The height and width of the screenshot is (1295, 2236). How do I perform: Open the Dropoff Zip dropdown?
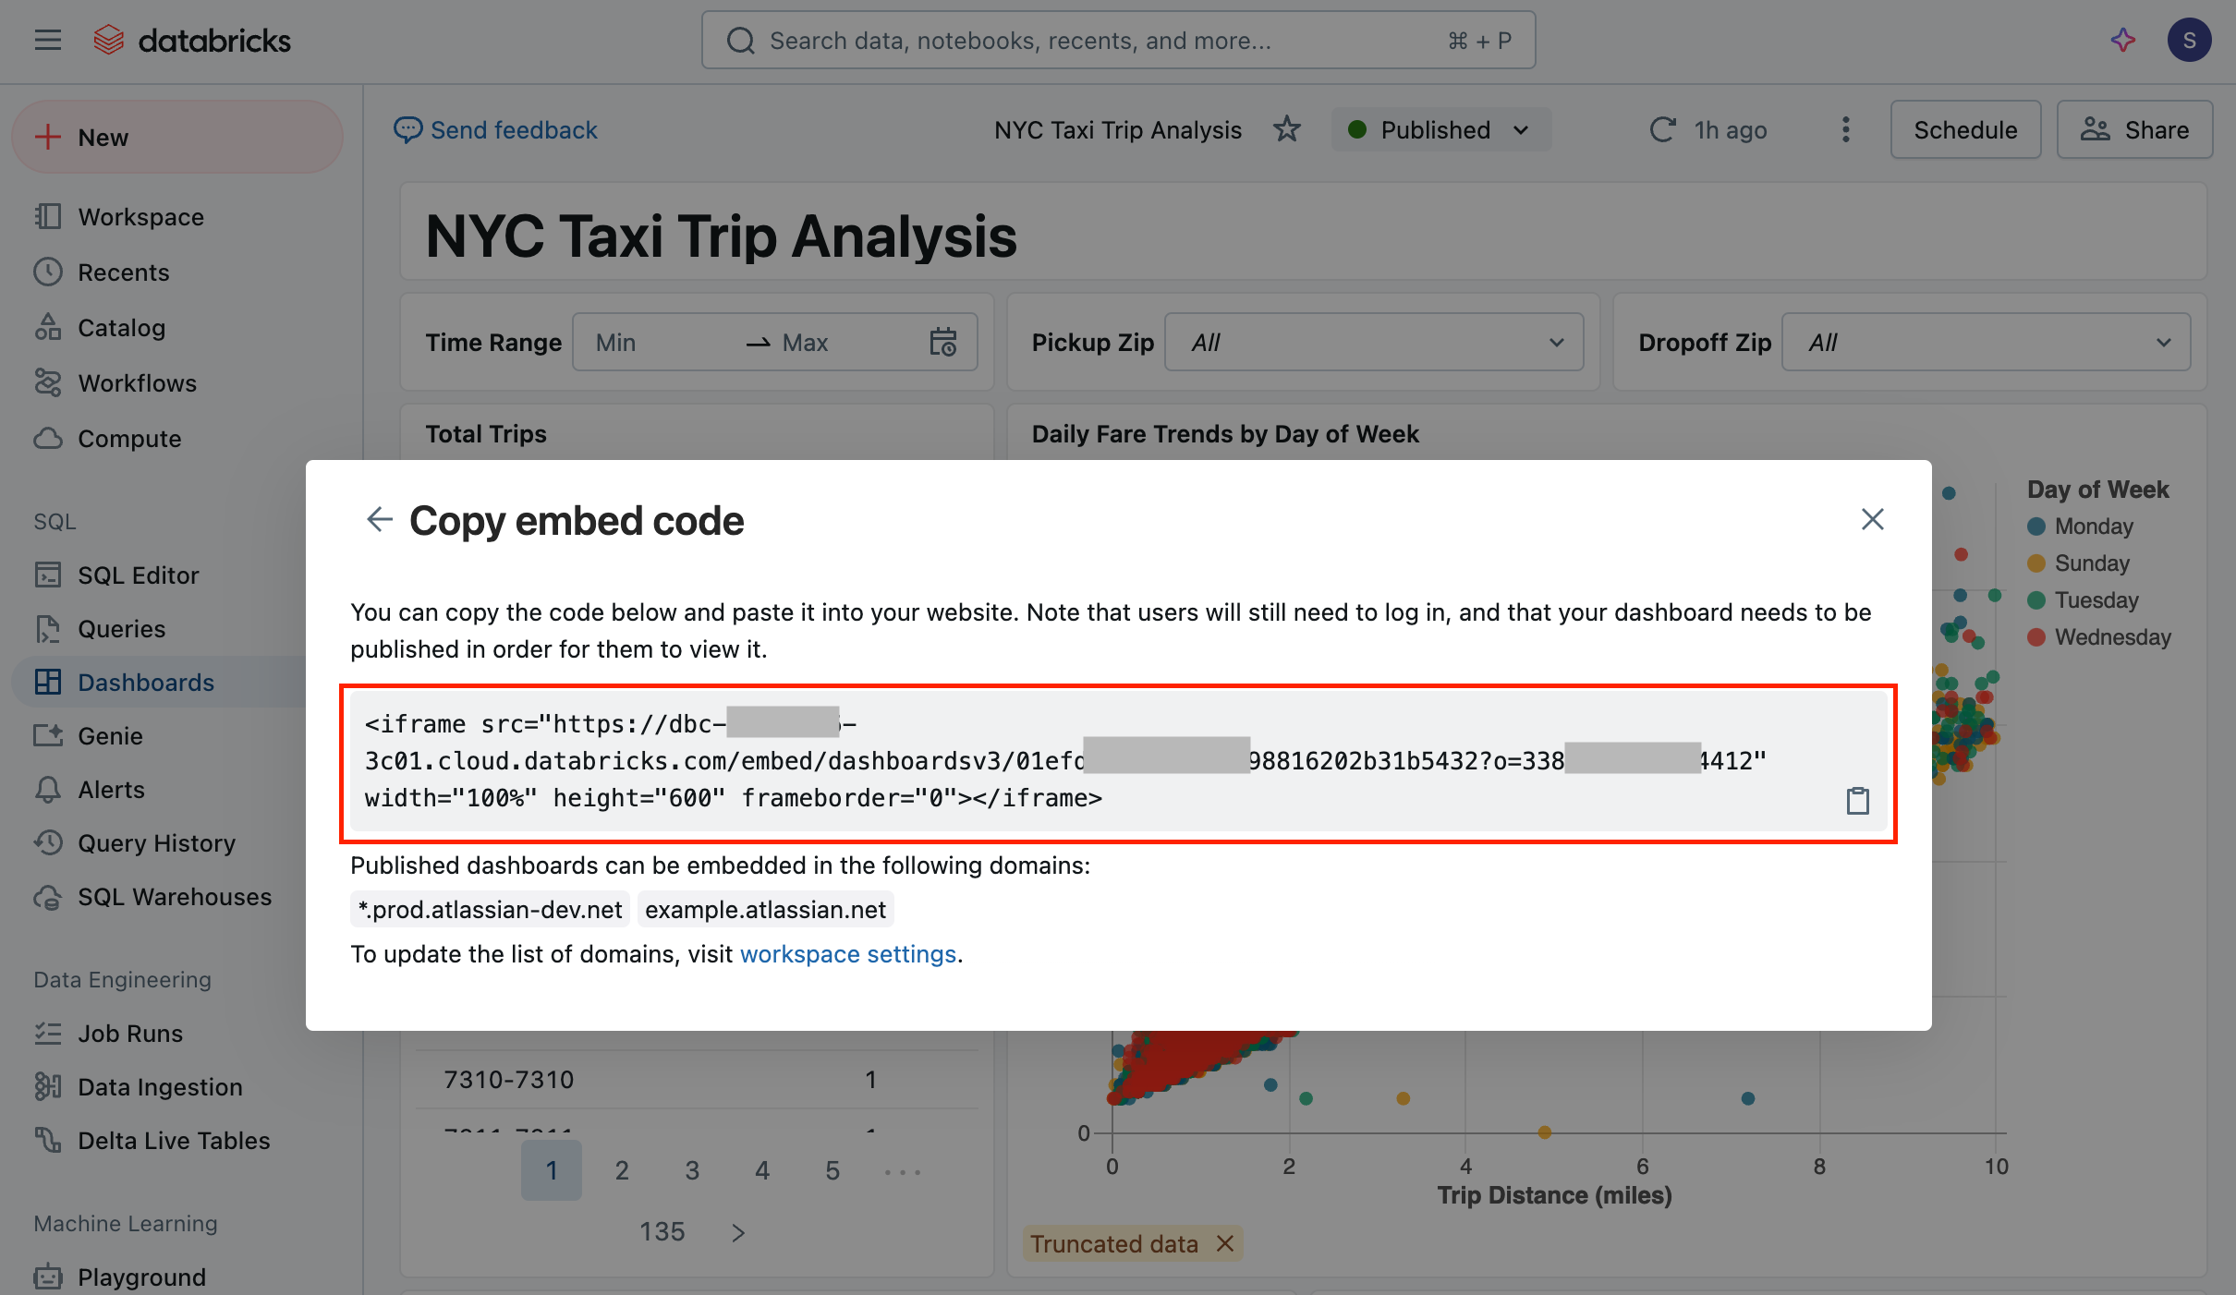coord(1986,342)
